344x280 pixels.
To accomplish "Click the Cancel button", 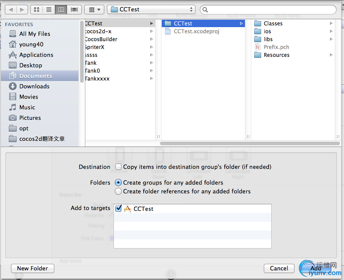I will coord(279,268).
